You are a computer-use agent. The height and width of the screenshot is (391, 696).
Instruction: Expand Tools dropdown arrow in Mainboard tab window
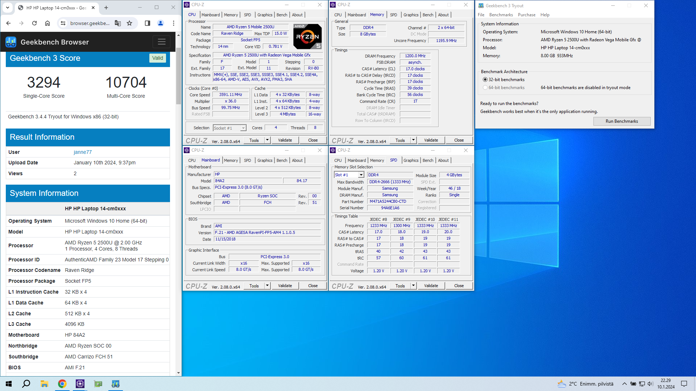[x=268, y=286]
